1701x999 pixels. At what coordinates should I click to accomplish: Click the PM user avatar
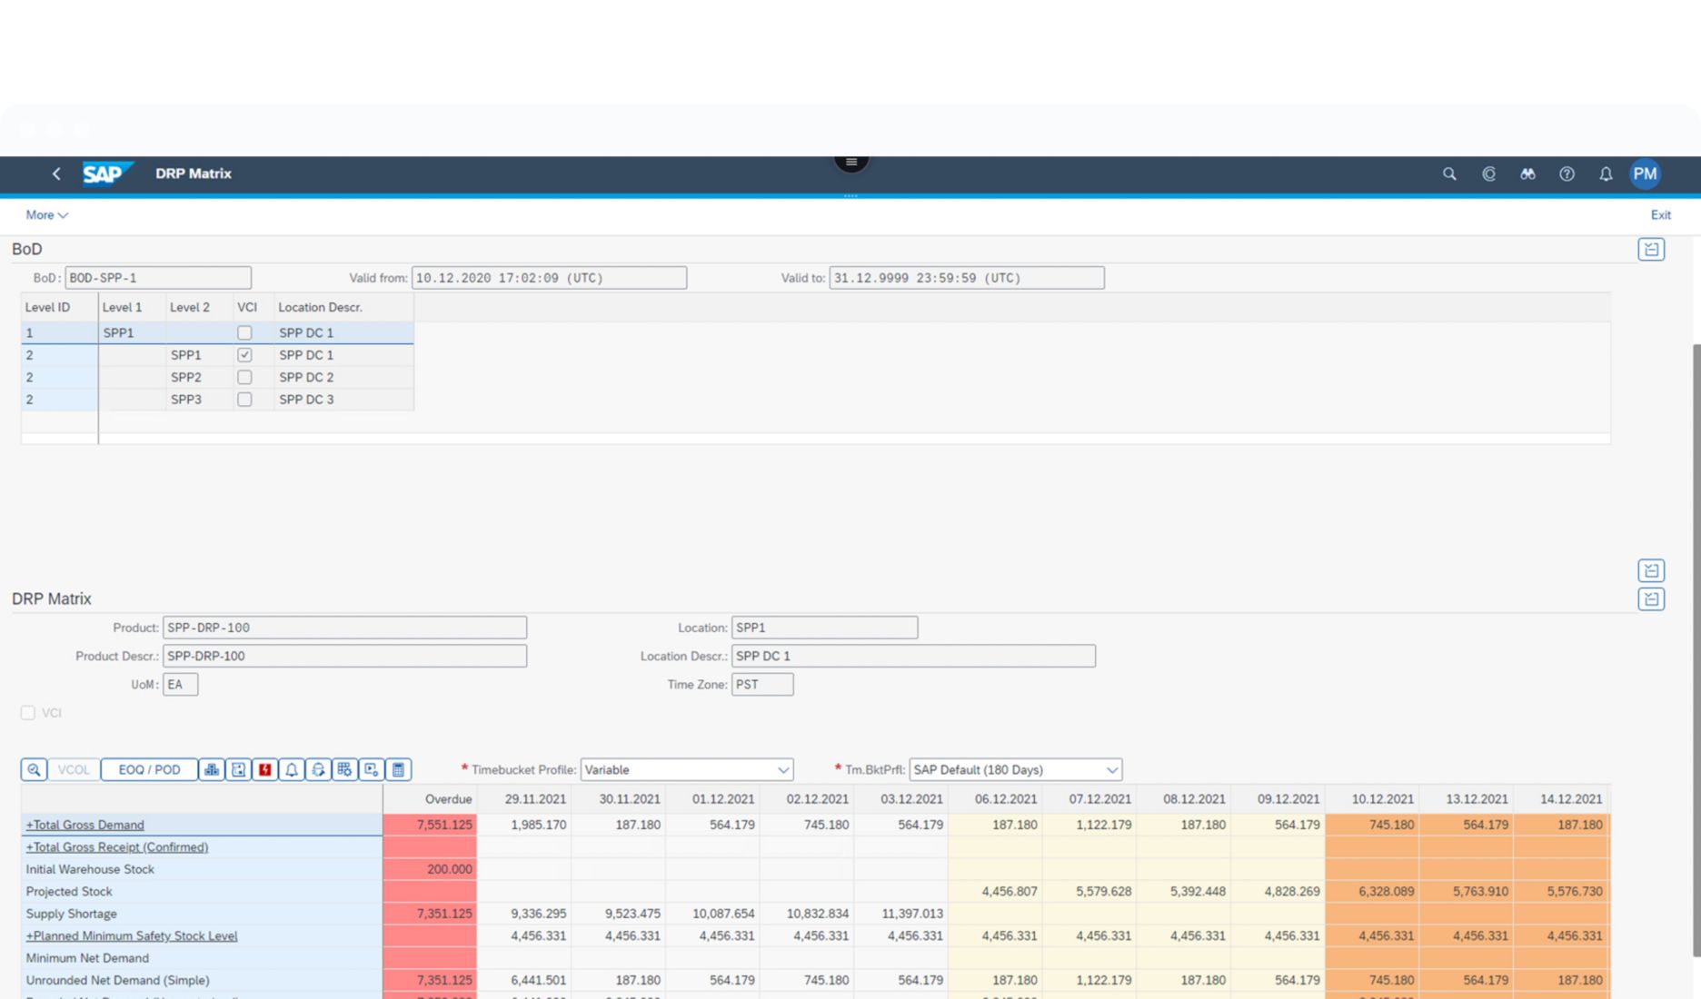1645,173
